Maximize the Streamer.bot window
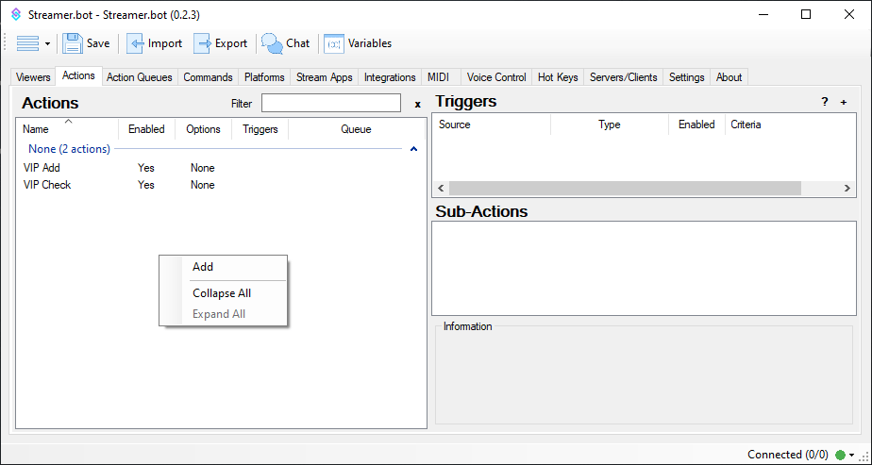 pos(805,14)
